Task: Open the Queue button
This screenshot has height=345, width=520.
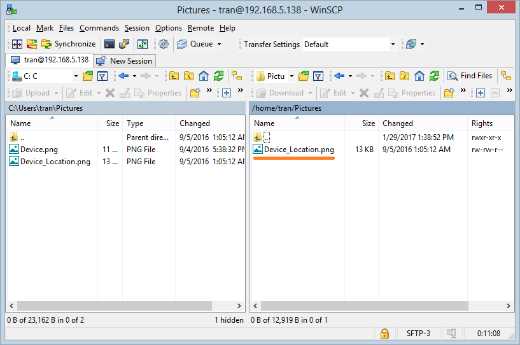Action: point(195,44)
